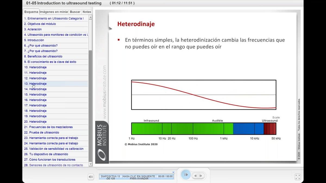Open slide 24 Herramienta correcta para el trabajo
The width and height of the screenshot is (326, 183).
56,143
